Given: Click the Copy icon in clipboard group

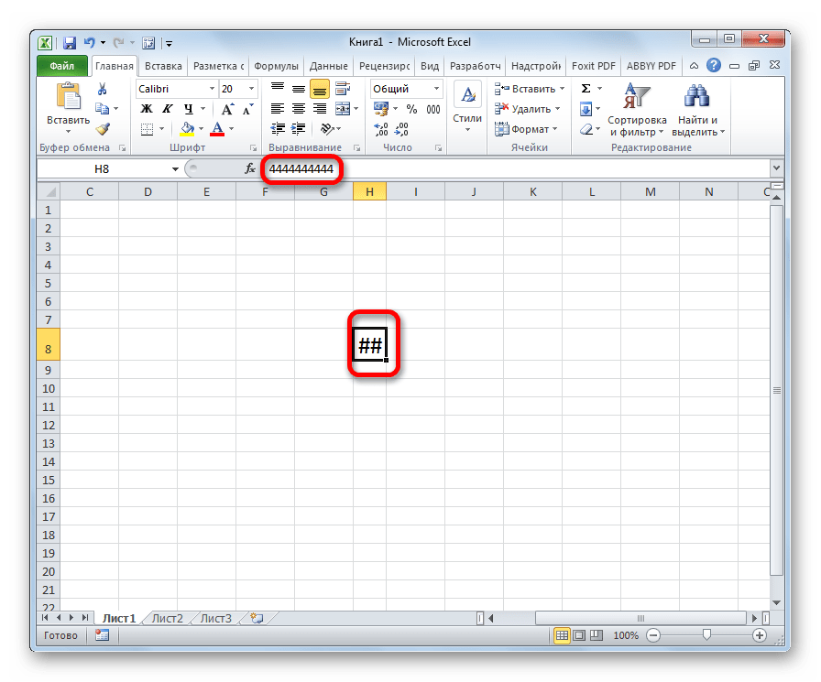Looking at the screenshot, I should tap(102, 109).
